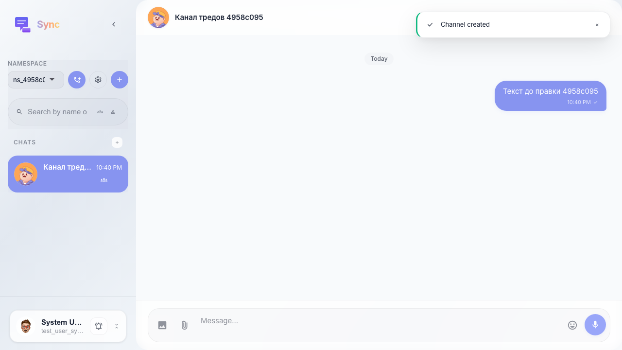Screen dimensions: 622x350
Task: Open the ns_4958c0 namespace dropdown
Action: 36,80
